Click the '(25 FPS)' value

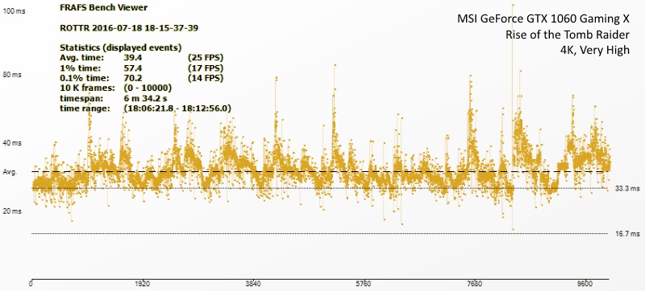(x=205, y=57)
